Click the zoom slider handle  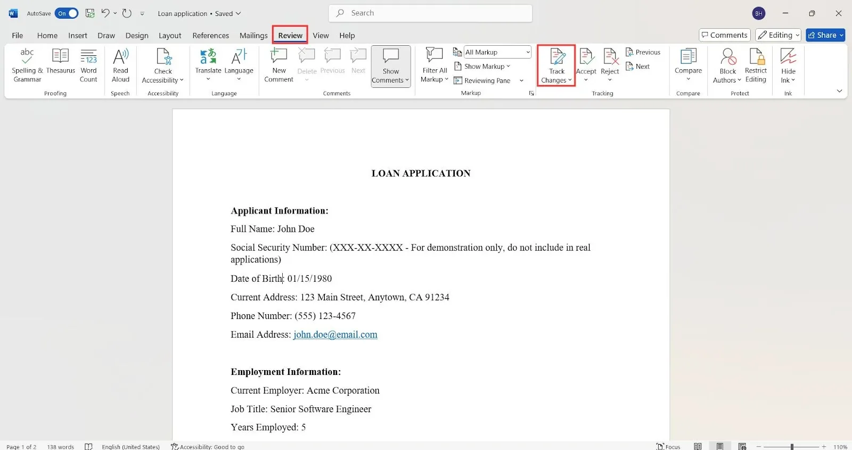792,446
